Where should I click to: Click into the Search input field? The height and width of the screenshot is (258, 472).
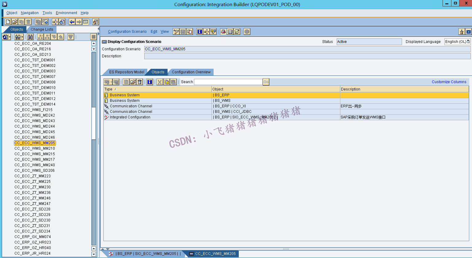(x=228, y=82)
